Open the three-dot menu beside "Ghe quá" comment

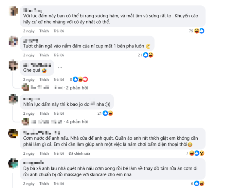click(60, 67)
